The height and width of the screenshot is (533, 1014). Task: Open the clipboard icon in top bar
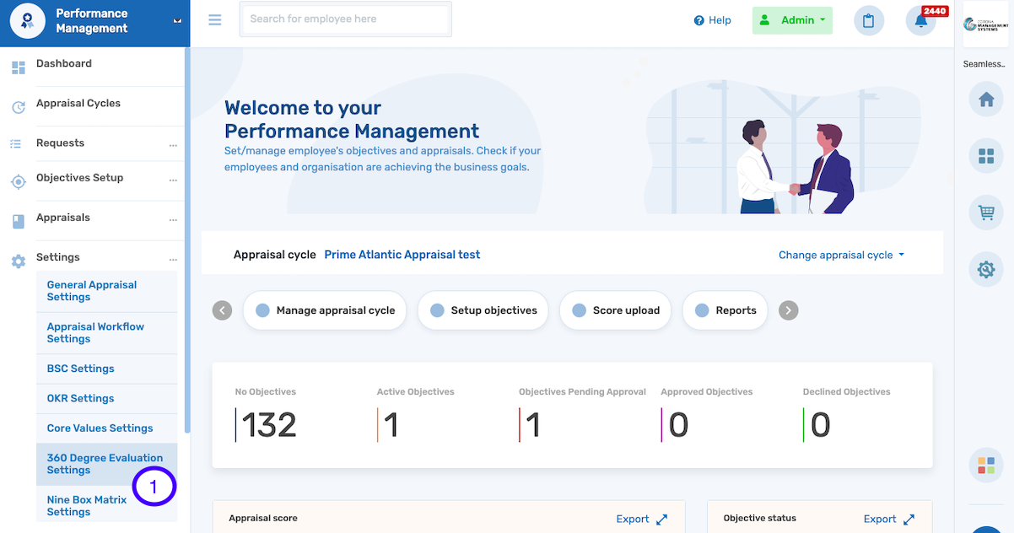click(869, 20)
